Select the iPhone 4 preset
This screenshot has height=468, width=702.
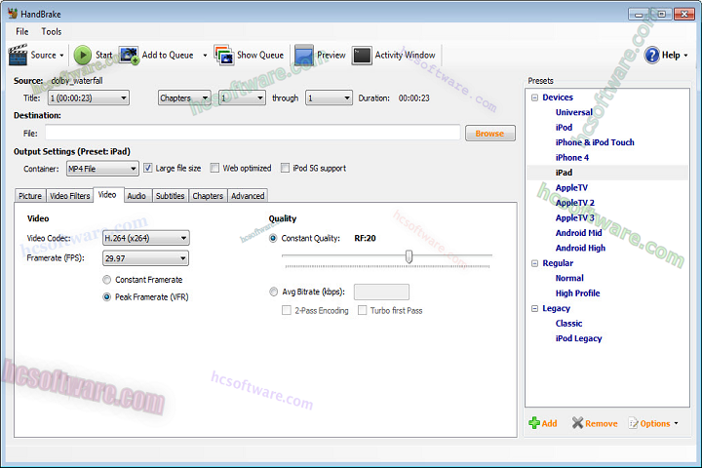[x=571, y=158]
